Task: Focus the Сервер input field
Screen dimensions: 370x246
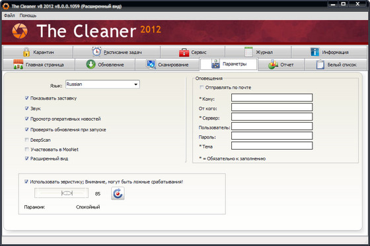Action: tap(272, 117)
